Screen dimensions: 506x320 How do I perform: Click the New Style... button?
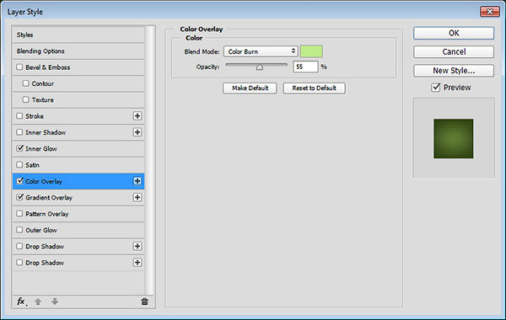[454, 71]
